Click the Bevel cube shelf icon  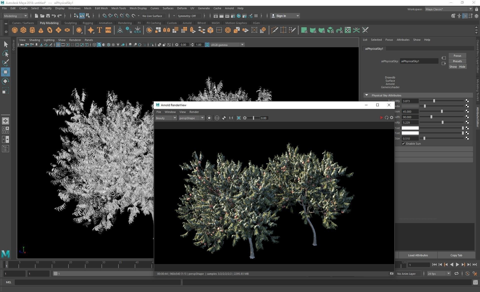[210, 30]
